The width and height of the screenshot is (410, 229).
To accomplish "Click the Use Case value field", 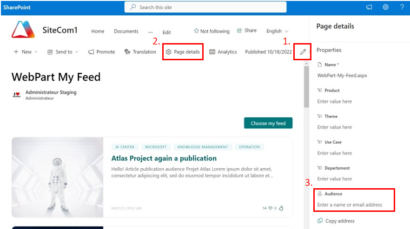I will coord(334,153).
